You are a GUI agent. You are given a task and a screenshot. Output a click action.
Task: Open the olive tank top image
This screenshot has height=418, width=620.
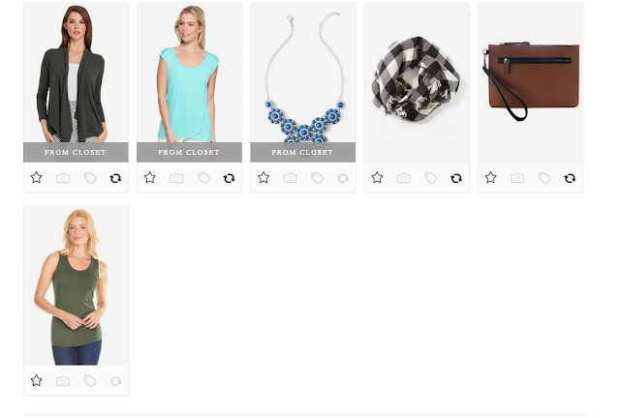(x=76, y=285)
